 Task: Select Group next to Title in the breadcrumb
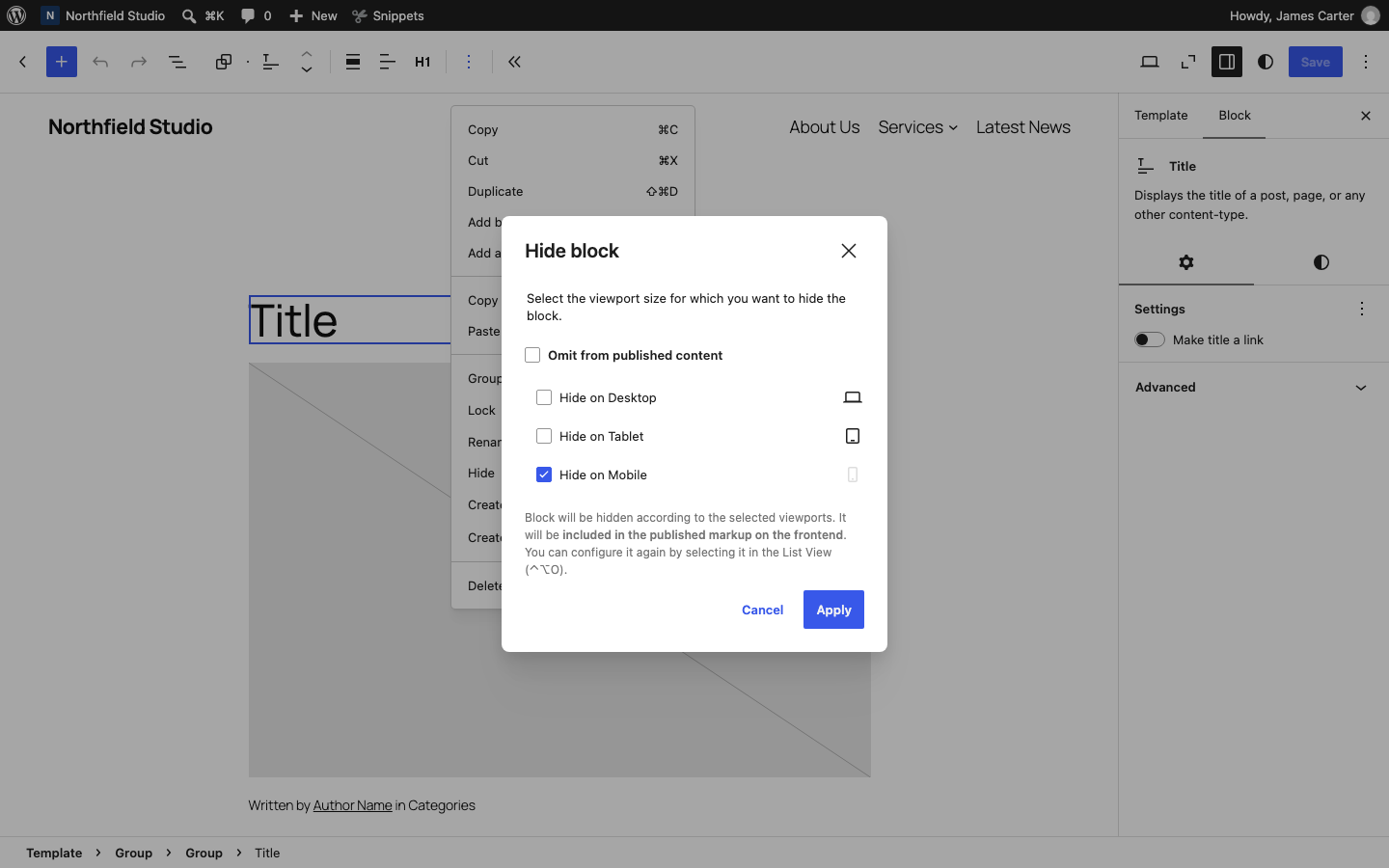[204, 853]
